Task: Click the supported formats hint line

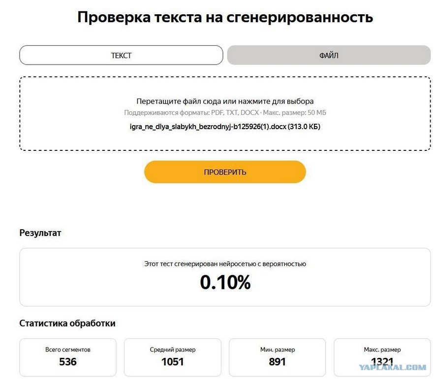Action: pos(225,112)
